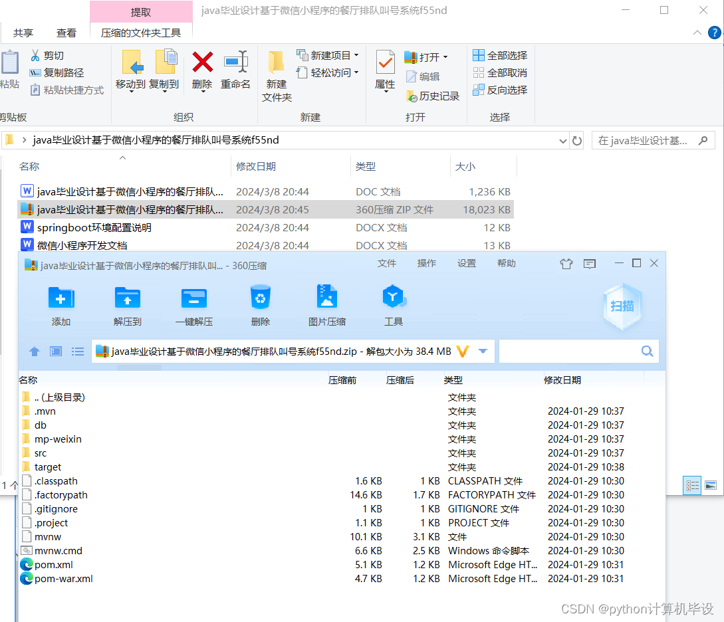Screen dimensions: 724x622
Task: Open the 文件 menu in 360压缩
Action: (387, 263)
